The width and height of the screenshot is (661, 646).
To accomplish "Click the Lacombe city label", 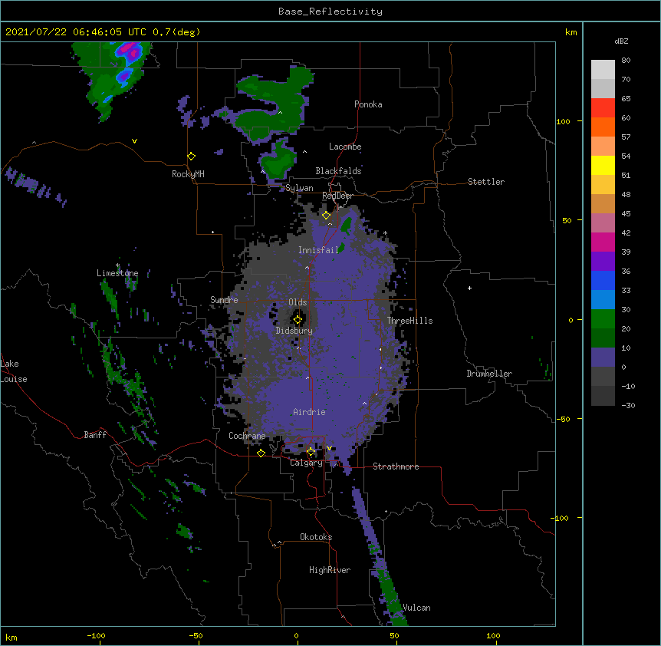I will [x=345, y=147].
